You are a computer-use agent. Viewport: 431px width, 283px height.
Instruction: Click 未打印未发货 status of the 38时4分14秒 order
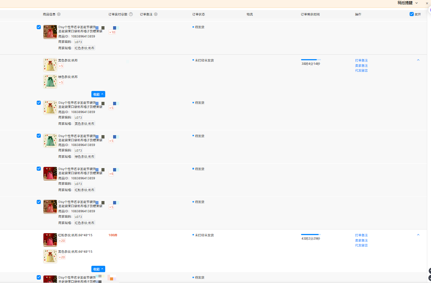coord(204,60)
